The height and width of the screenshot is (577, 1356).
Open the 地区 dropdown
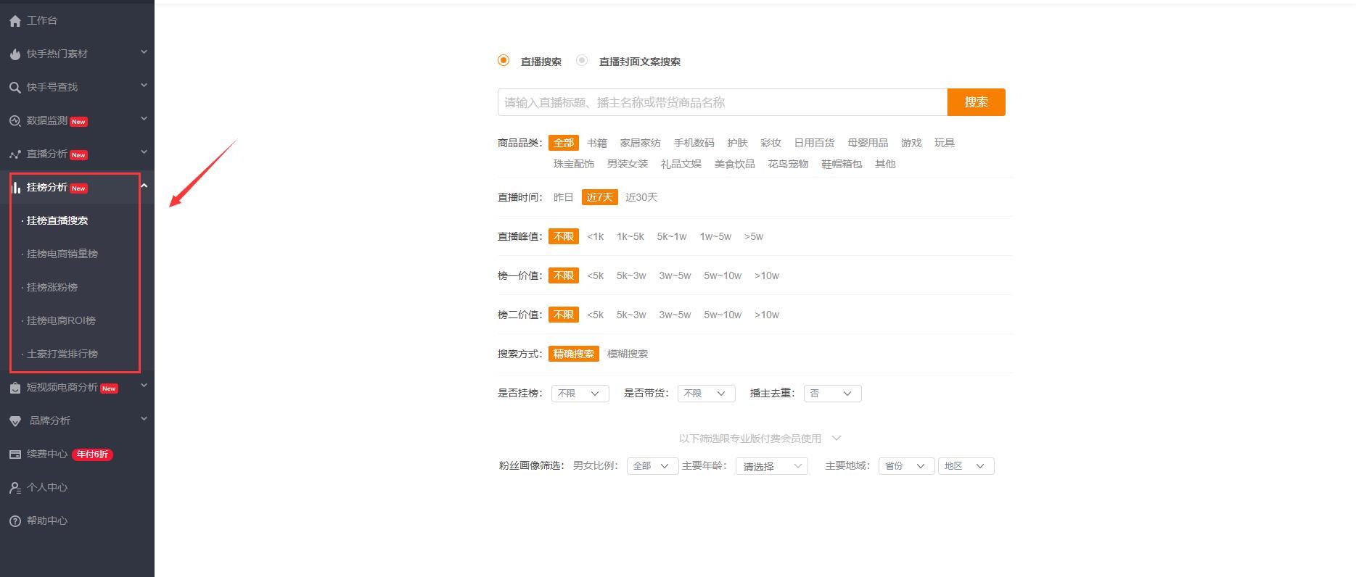(x=966, y=466)
